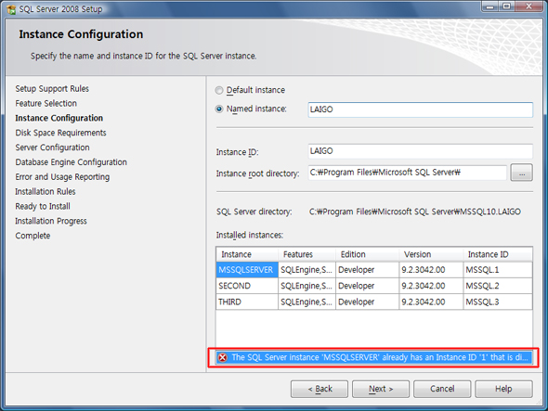Click the Features cell in the MSSQLSERVER row

tap(307, 270)
